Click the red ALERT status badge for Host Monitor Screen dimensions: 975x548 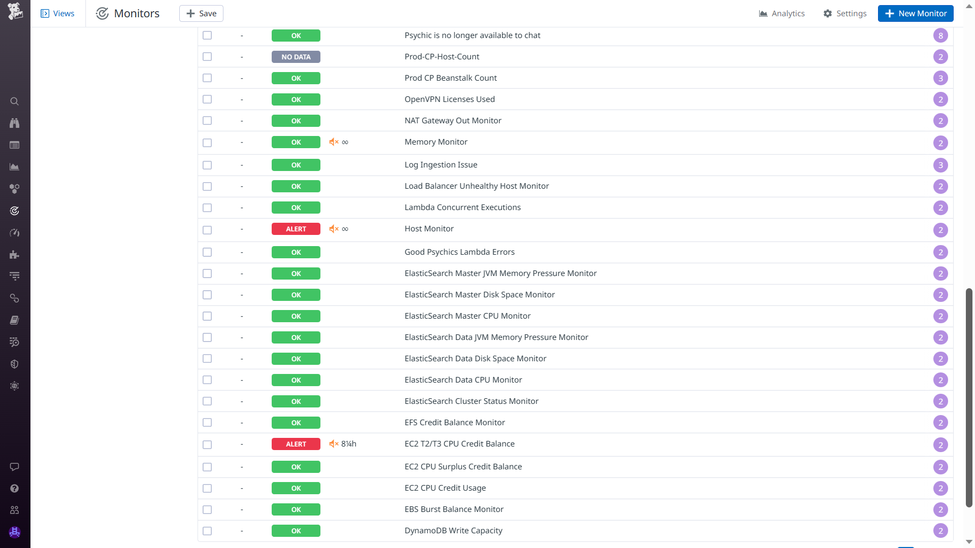(x=296, y=229)
